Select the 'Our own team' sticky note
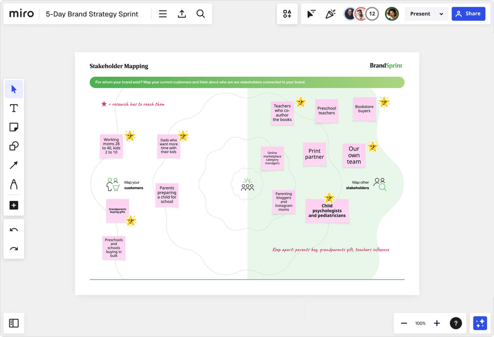Viewport: 494px width, 337px height. [x=354, y=155]
